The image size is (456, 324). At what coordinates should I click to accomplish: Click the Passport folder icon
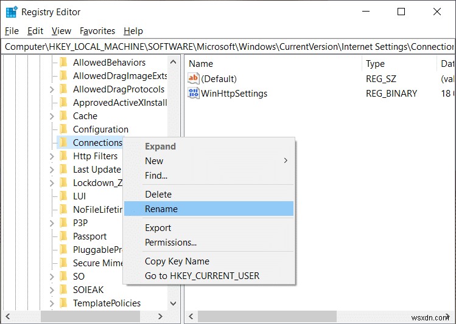(63, 236)
